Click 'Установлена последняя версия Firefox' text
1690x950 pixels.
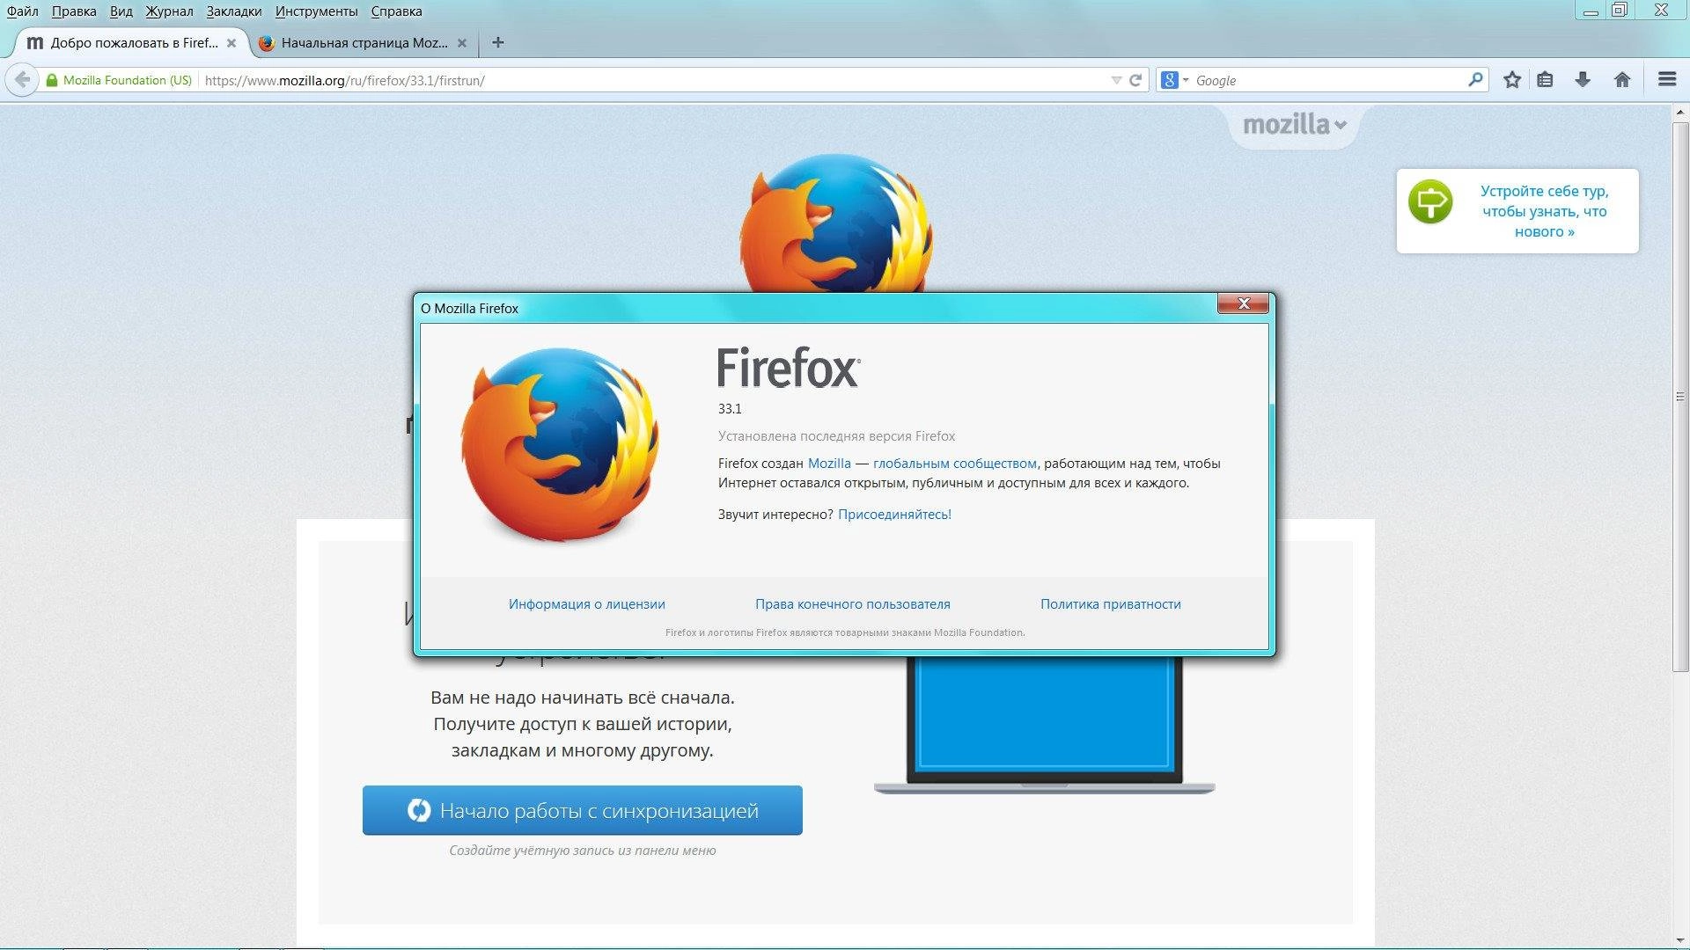836,436
